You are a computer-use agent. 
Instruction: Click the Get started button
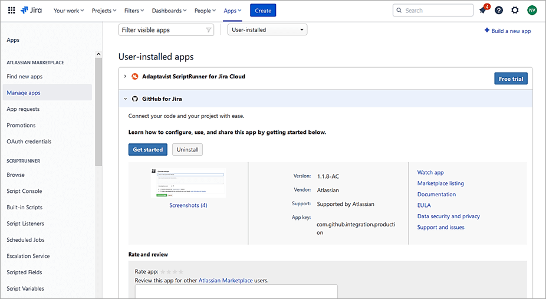click(147, 150)
